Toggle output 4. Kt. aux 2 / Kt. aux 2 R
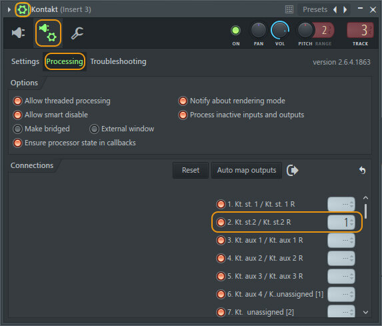 (x=221, y=258)
